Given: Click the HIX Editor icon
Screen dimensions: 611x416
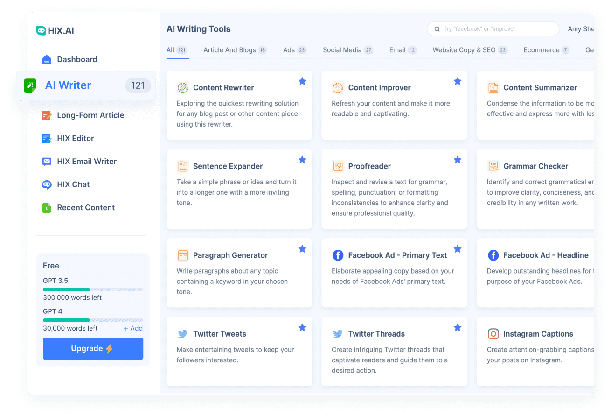Looking at the screenshot, I should pos(47,139).
